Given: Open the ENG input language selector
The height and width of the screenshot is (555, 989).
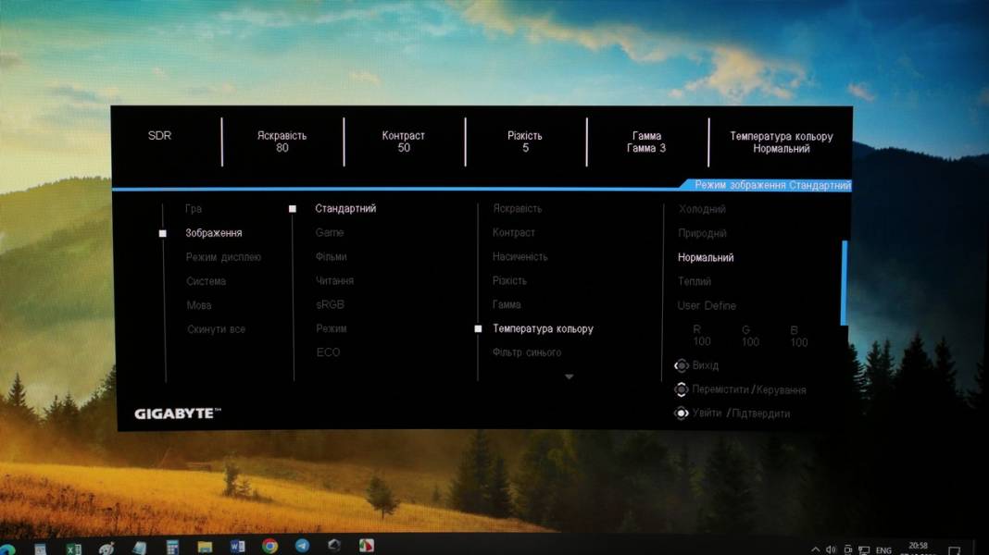Looking at the screenshot, I should (883, 549).
